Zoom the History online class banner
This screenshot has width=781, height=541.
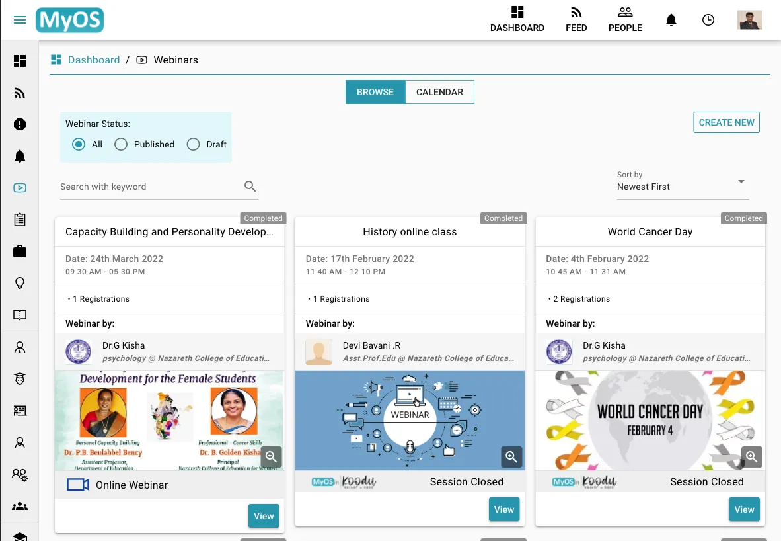point(511,457)
